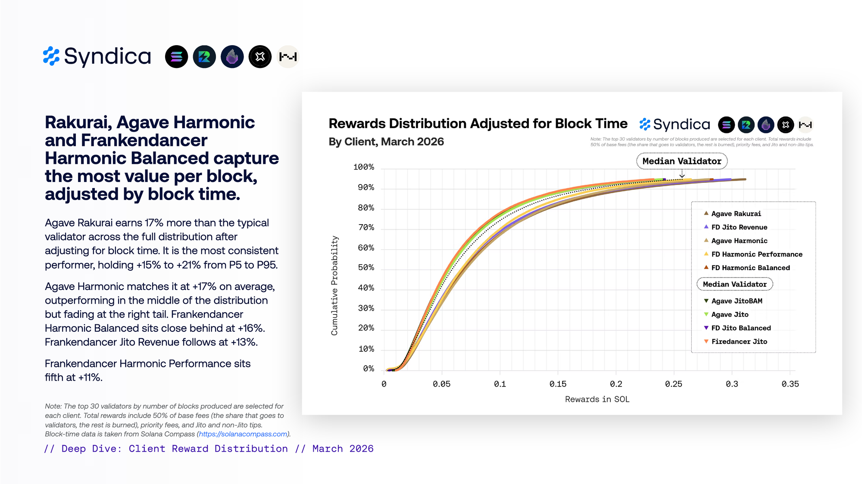Image resolution: width=862 pixels, height=484 pixels.
Task: Click the small Solana icon in the chart header
Action: point(726,125)
